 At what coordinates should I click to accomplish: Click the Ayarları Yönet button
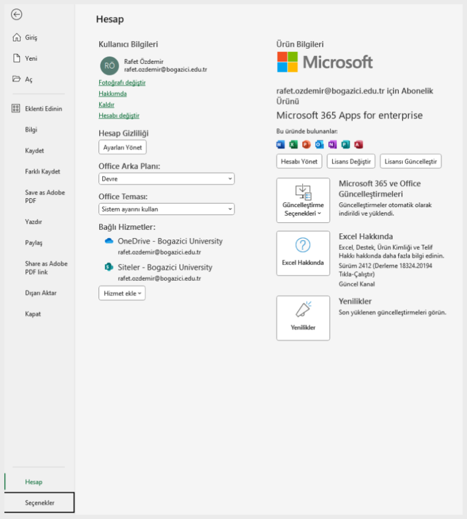pyautogui.click(x=123, y=147)
